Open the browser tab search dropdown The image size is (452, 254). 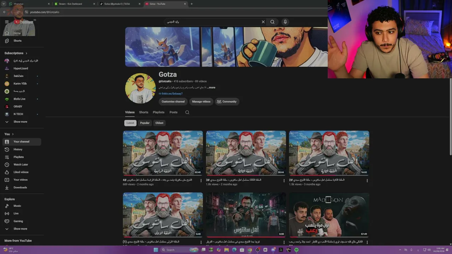coord(4,4)
